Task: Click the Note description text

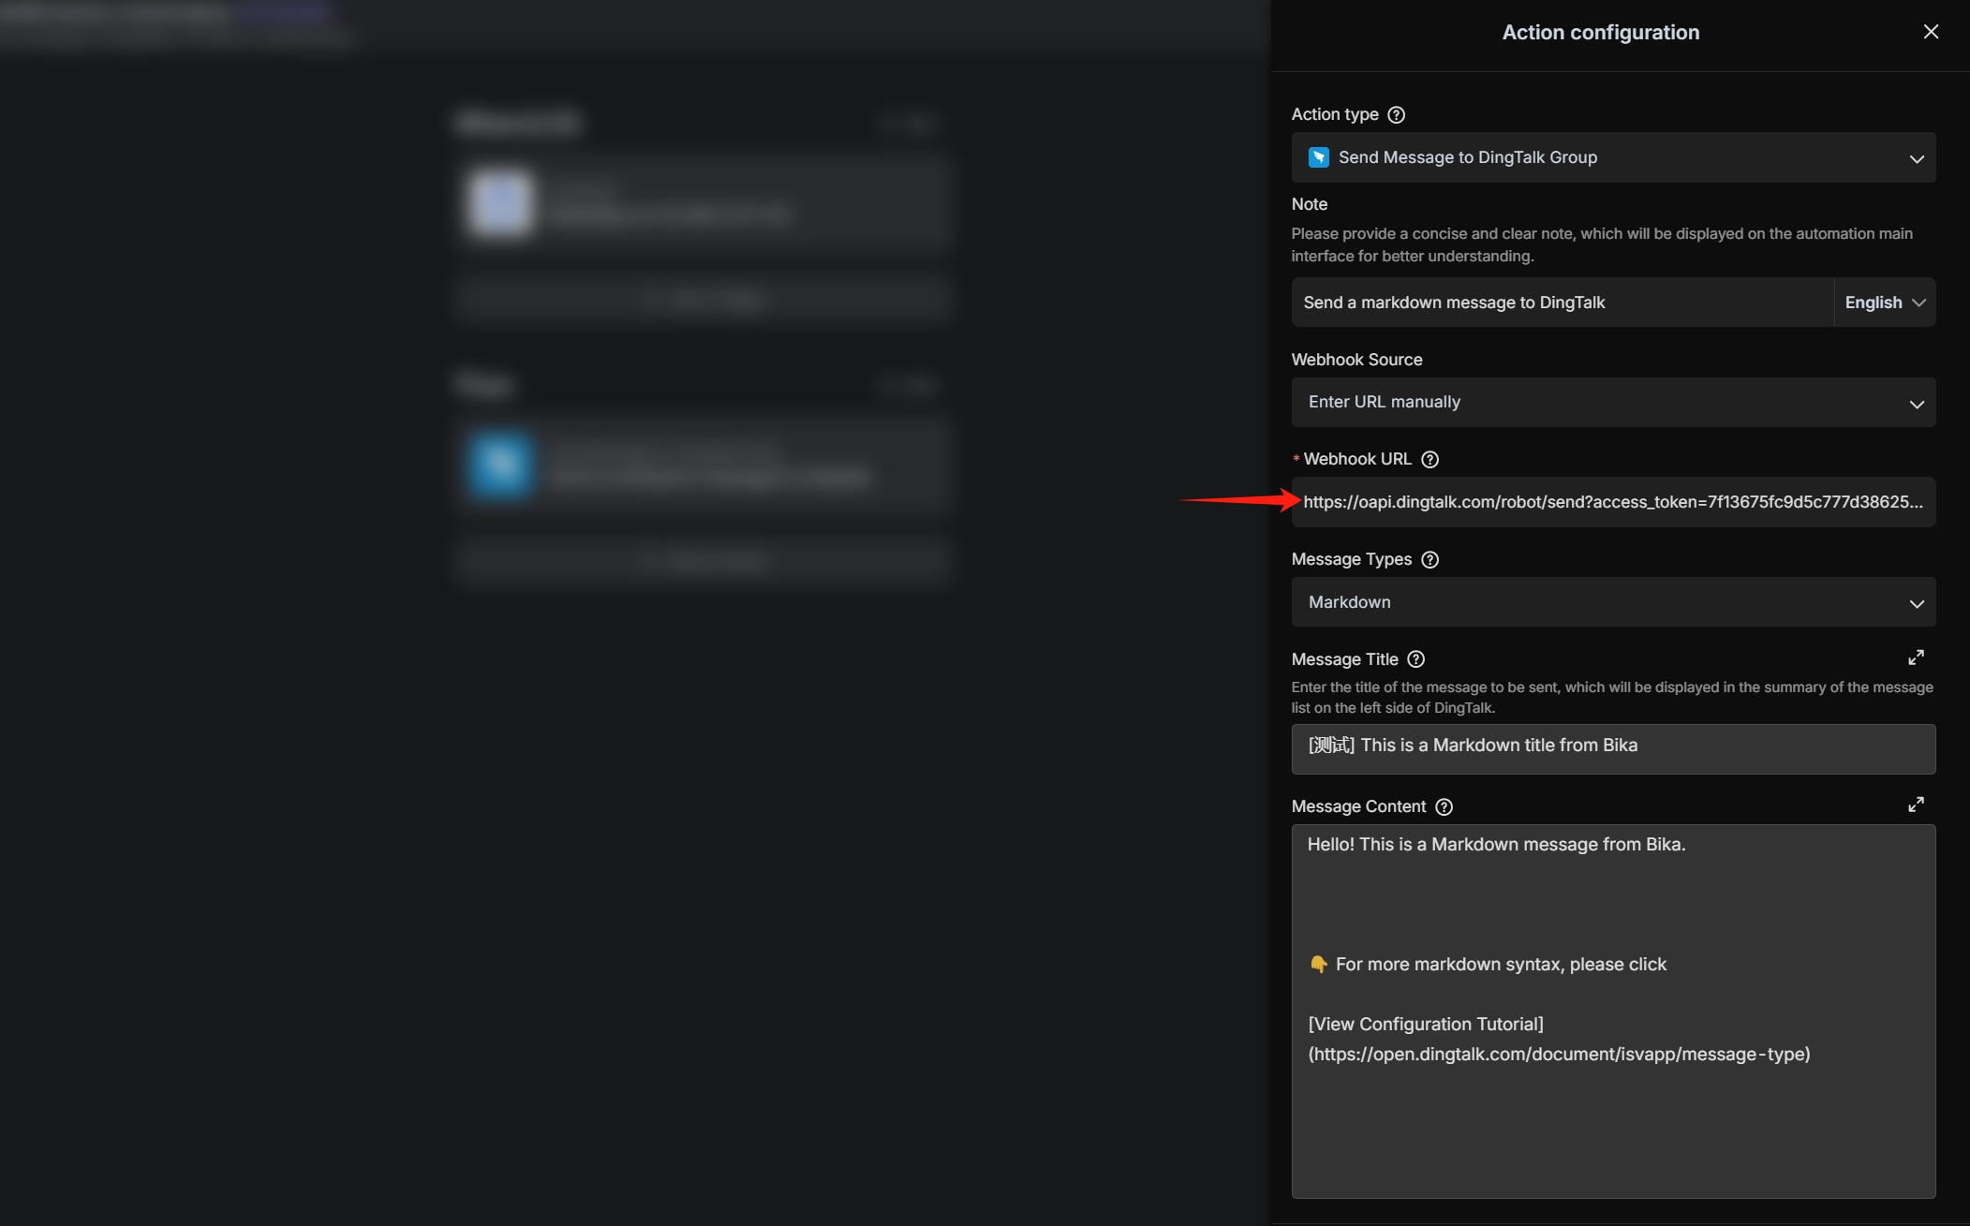Action: (x=1602, y=244)
